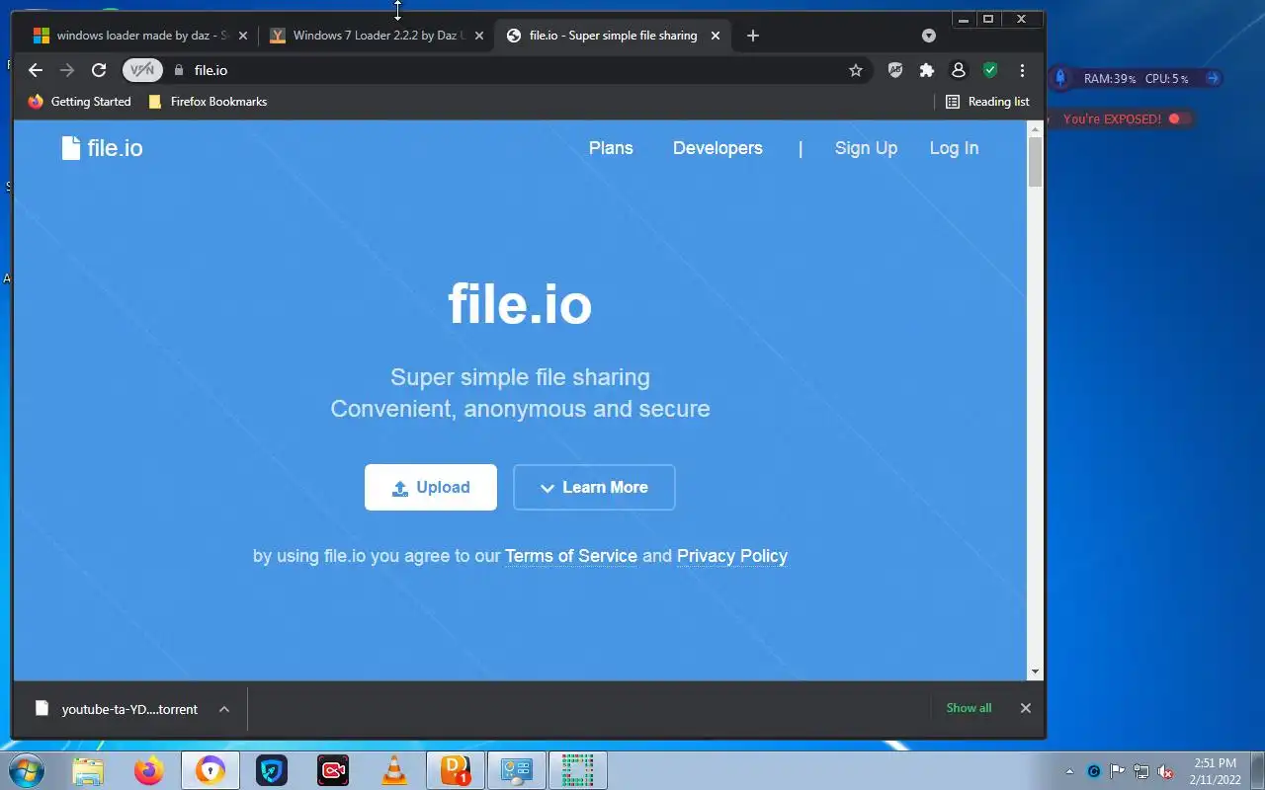Screen dimensions: 1265x790
Task: Expand the Learn More section
Action: pyautogui.click(x=594, y=488)
